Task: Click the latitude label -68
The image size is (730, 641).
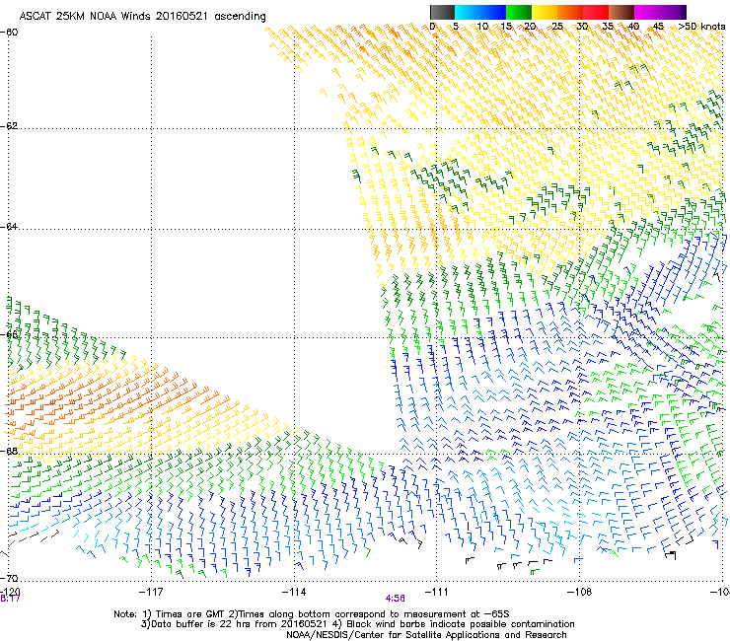Action: coord(9,451)
